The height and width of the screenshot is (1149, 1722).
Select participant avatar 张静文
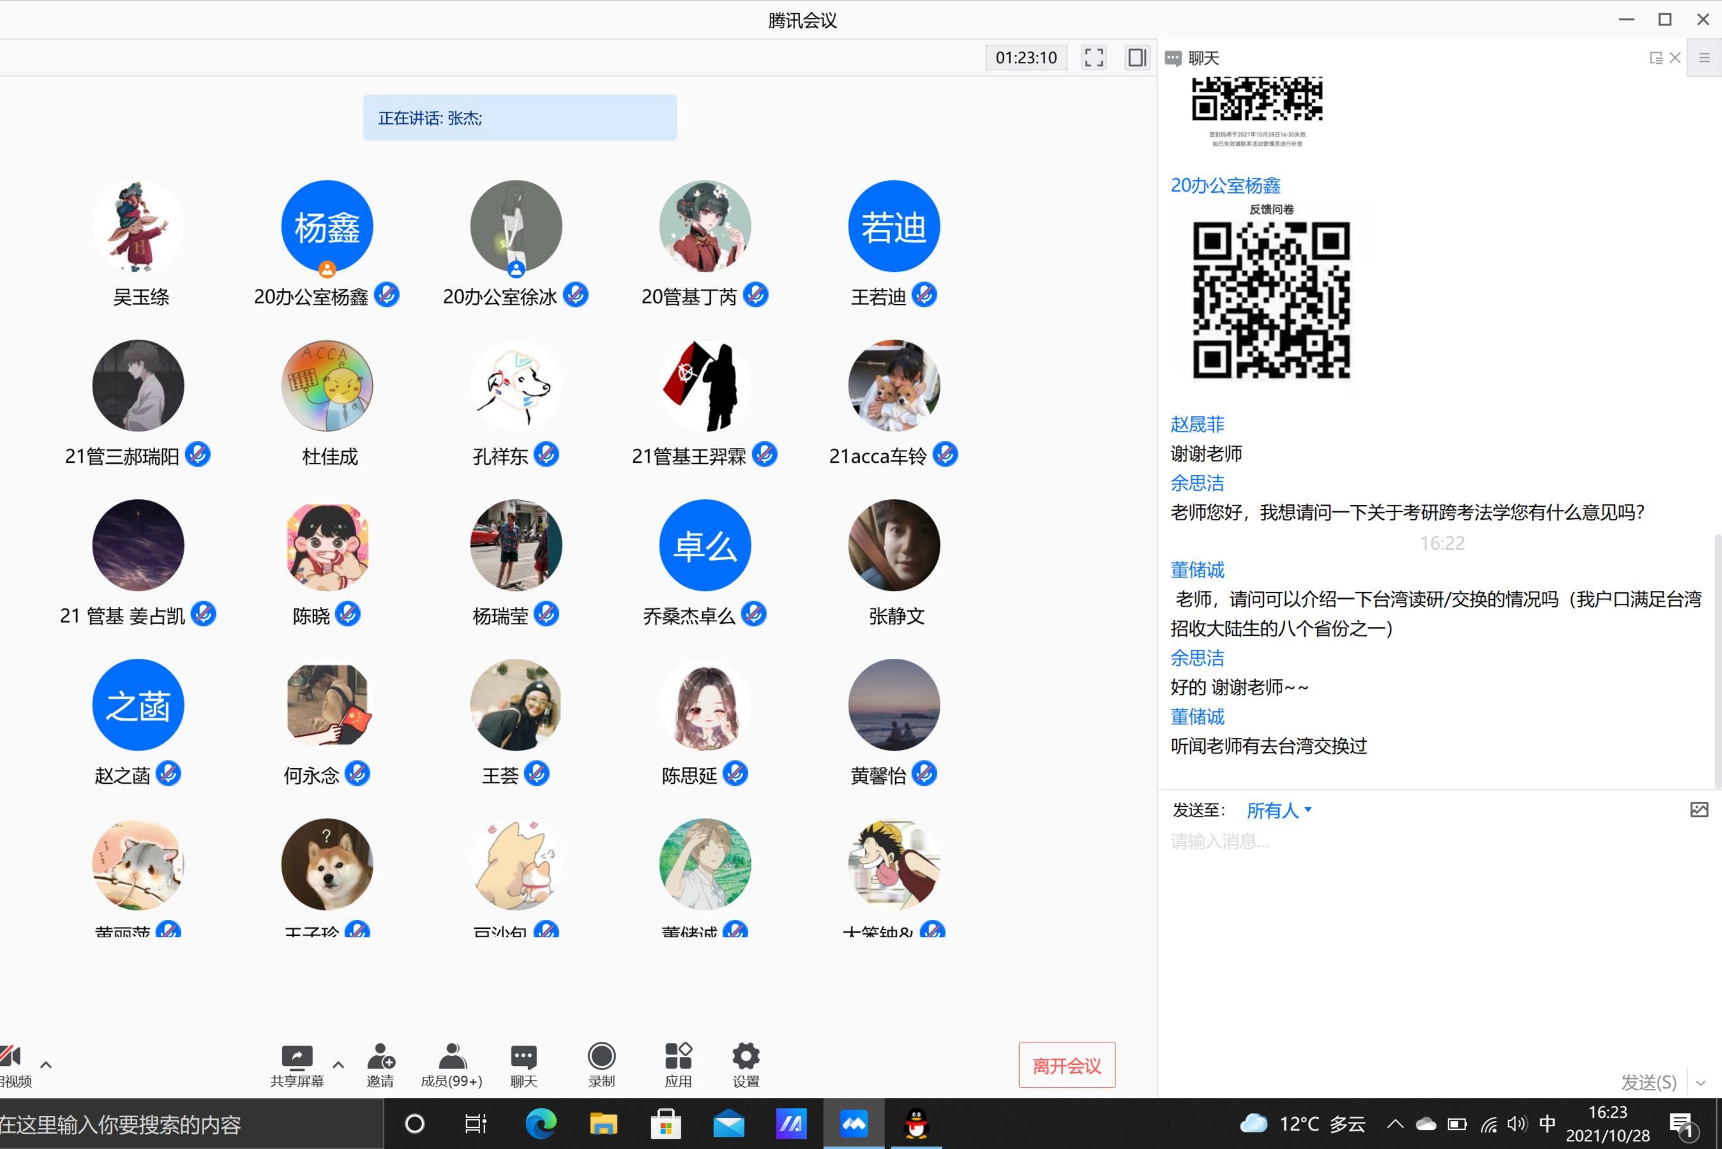pyautogui.click(x=894, y=545)
